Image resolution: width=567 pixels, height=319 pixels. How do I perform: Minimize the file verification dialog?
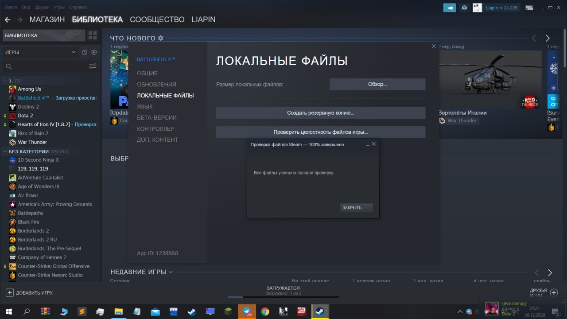point(367,144)
